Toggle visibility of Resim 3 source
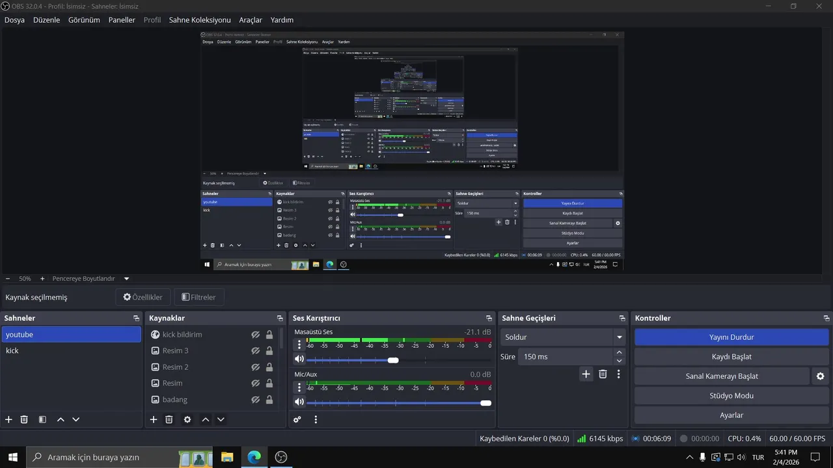This screenshot has height=468, width=833. [256, 351]
